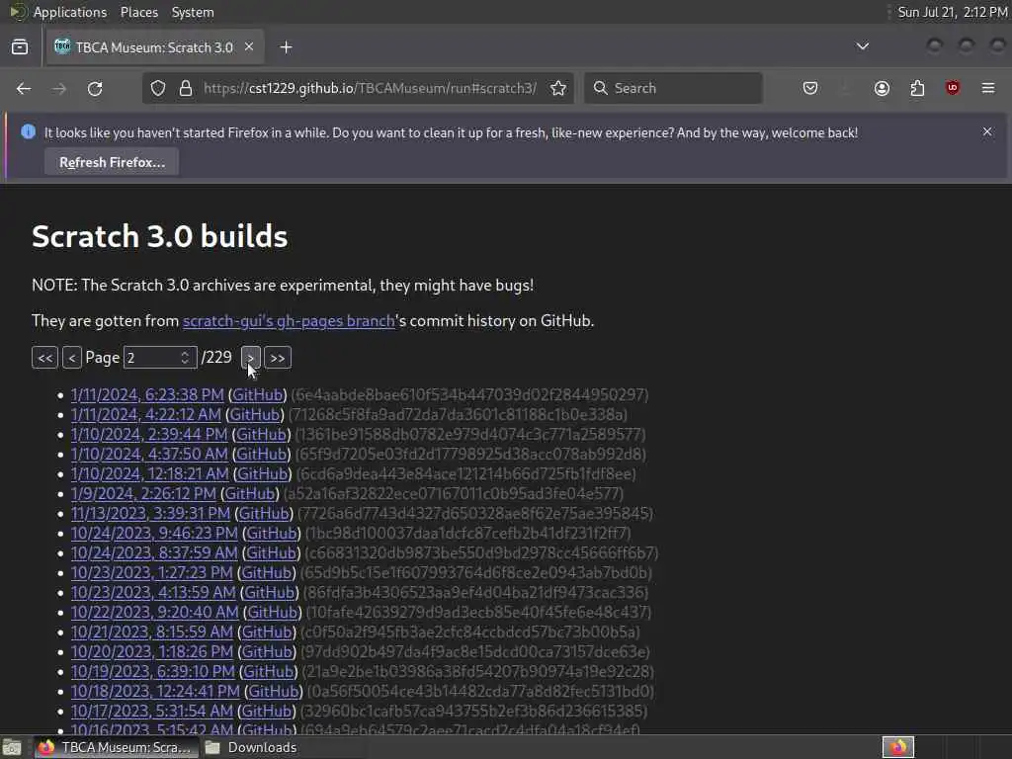The height and width of the screenshot is (759, 1012).
Task: Open GitHub link for 10/23/2023, 4:13:59 AM
Action: [269, 593]
